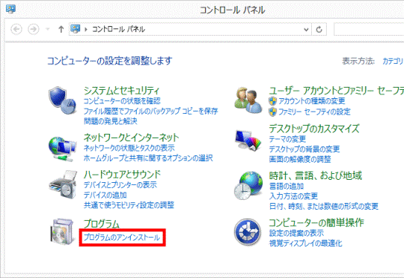The width and height of the screenshot is (404, 278).
Task: Click the breadcrumb chevron before コントロール パネル
Action: (x=86, y=30)
